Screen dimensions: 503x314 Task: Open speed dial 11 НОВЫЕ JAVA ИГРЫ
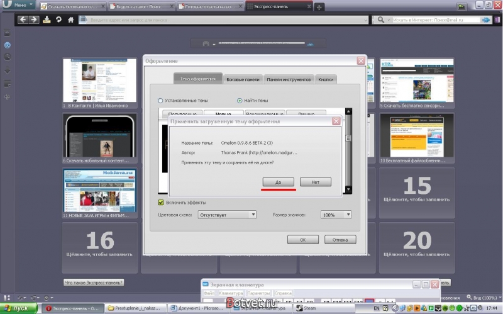pos(99,193)
